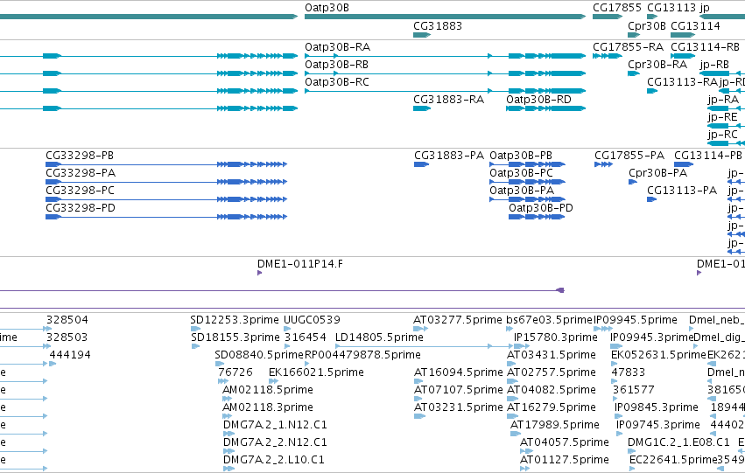Click EST AT03277.5prime
This screenshot has width=745, height=473.
[458, 320]
